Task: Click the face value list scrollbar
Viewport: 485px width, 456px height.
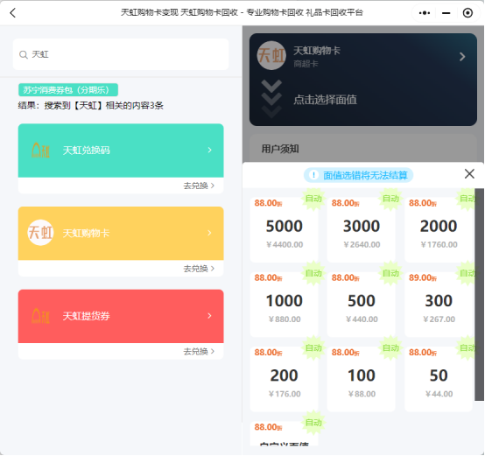Action: tap(479, 294)
